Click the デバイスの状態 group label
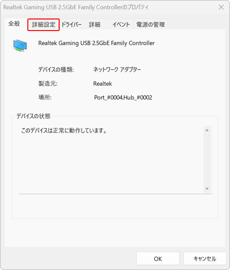Viewport: 230px width, 270px height. 33,116
